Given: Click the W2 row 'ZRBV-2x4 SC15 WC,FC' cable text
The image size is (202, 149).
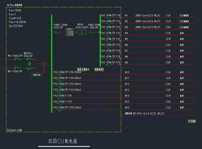Looking at the screenshot, I should pyautogui.click(x=148, y=21).
